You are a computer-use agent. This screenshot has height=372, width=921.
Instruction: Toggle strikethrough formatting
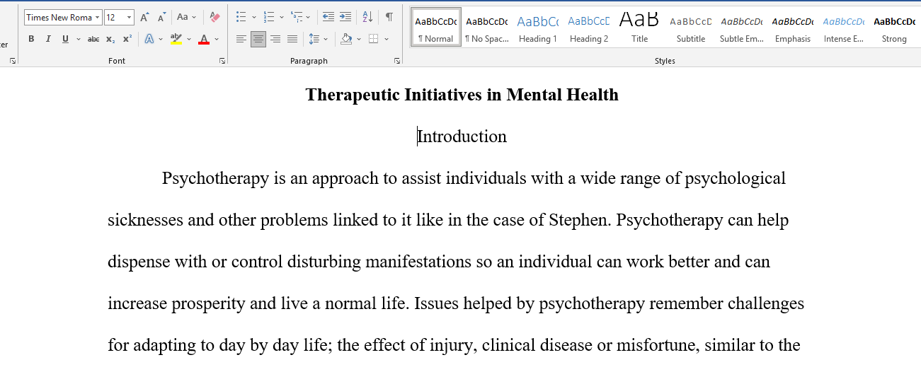pyautogui.click(x=93, y=39)
